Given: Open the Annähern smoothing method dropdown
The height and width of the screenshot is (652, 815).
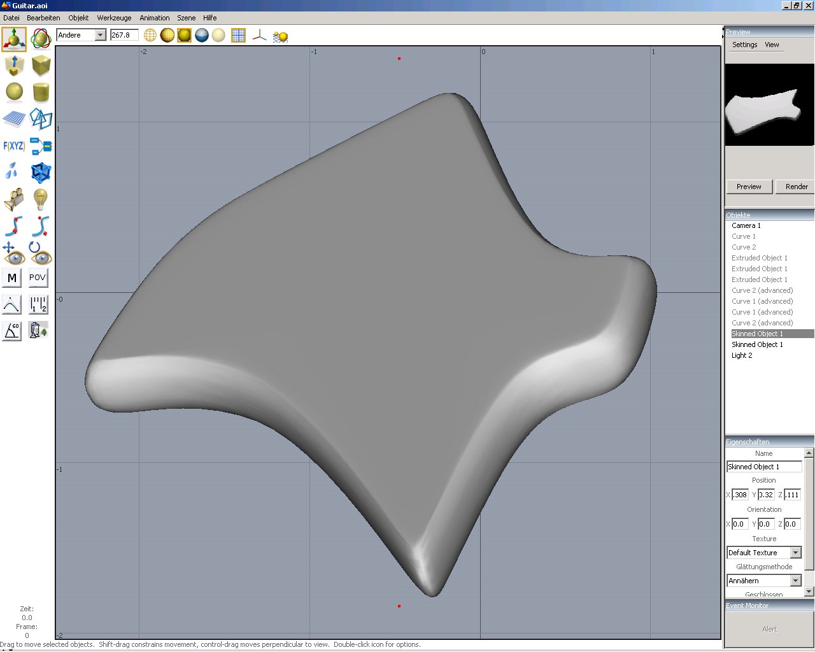Looking at the screenshot, I should tap(764, 581).
